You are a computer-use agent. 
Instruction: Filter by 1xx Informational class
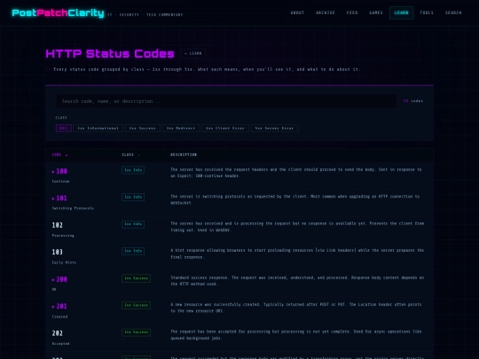coord(98,129)
